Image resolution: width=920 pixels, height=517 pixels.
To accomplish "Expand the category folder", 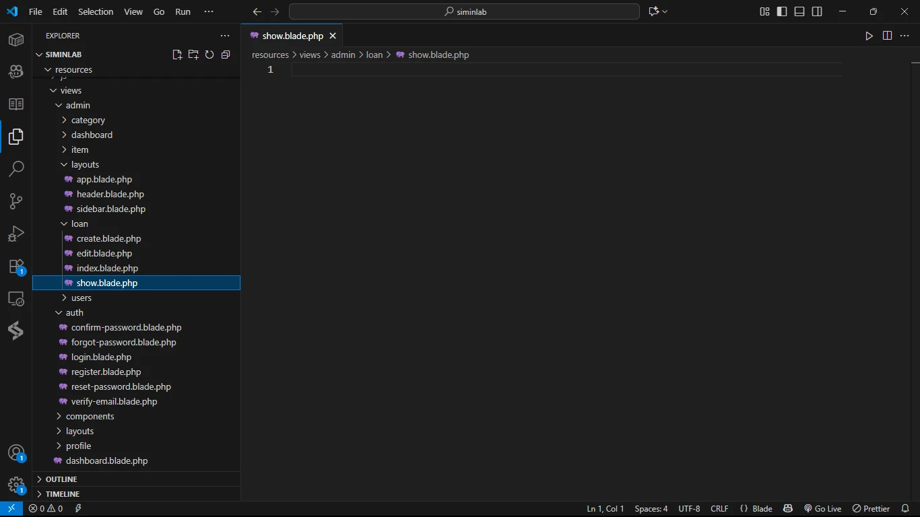I will click(x=88, y=120).
